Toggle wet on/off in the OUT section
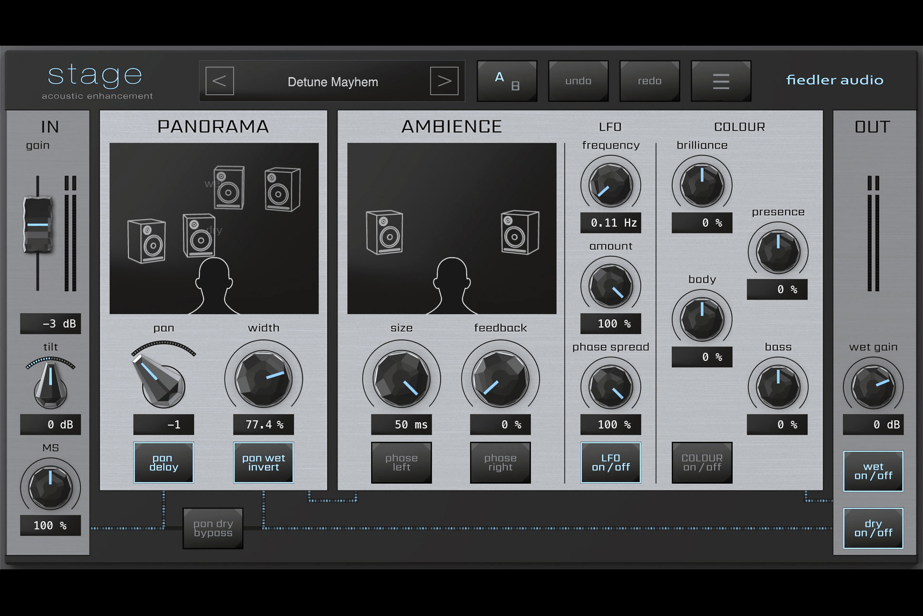The height and width of the screenshot is (616, 923). click(873, 471)
